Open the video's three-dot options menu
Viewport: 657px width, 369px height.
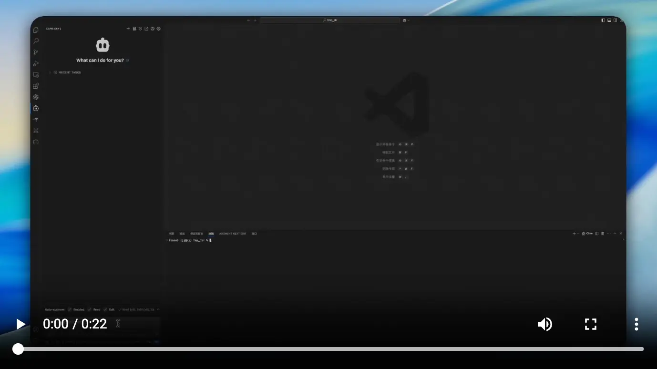[x=636, y=324]
